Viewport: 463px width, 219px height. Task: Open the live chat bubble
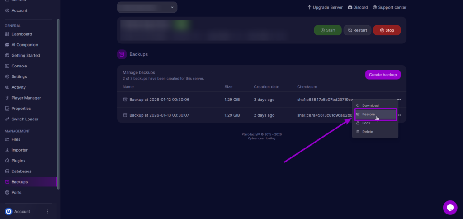450,208
